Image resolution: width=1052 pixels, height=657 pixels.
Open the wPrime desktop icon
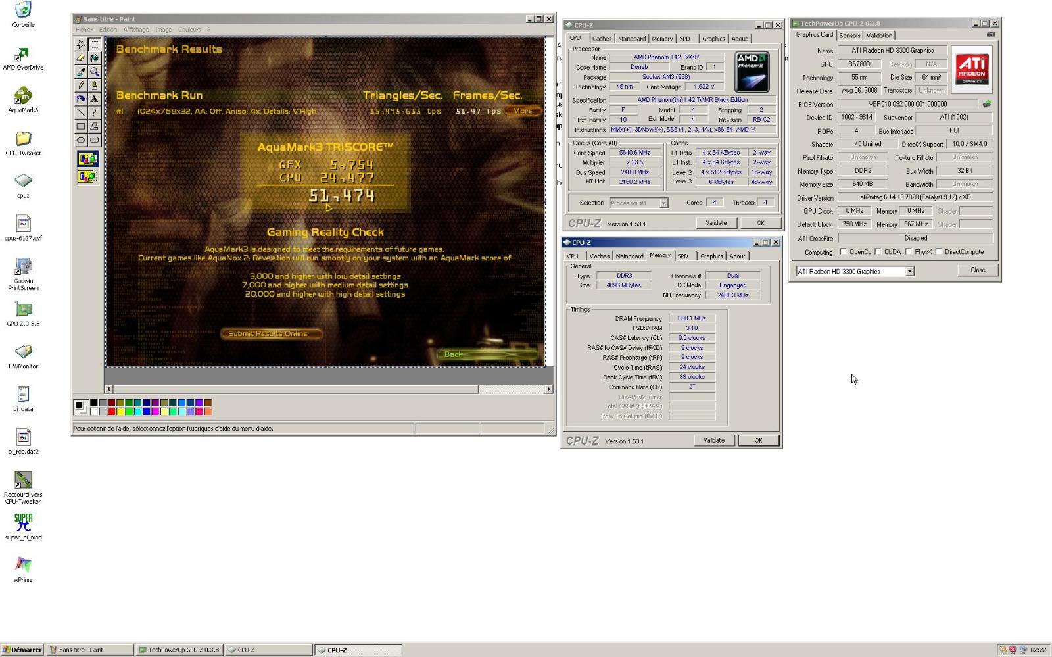(x=23, y=570)
